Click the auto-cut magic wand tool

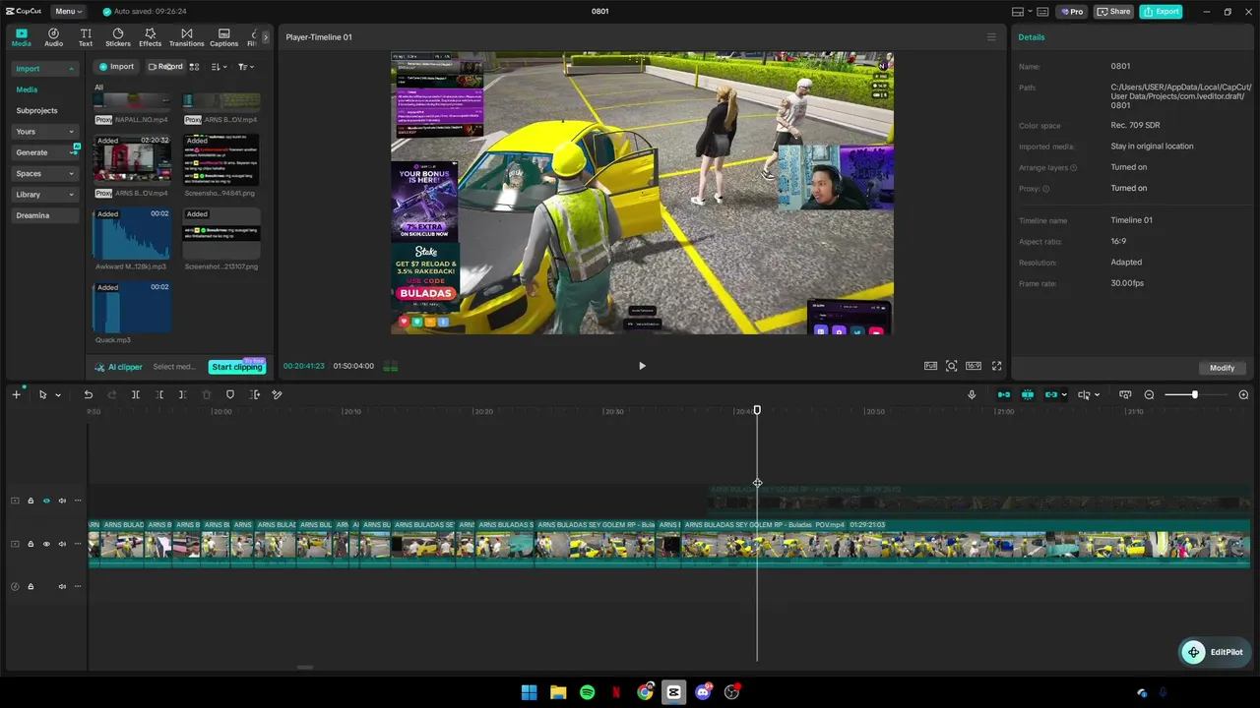point(278,394)
